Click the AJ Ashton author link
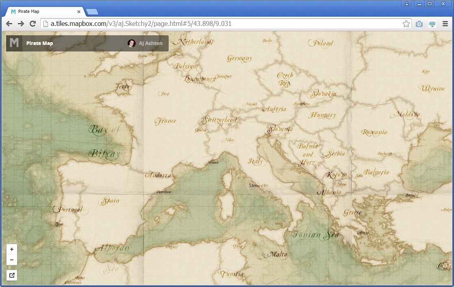The width and height of the screenshot is (454, 287). [150, 43]
